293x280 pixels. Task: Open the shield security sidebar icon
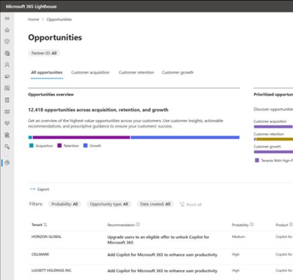click(x=7, y=41)
